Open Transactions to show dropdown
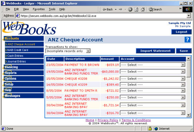The height and width of the screenshot is (132, 194). pyautogui.click(x=88, y=51)
